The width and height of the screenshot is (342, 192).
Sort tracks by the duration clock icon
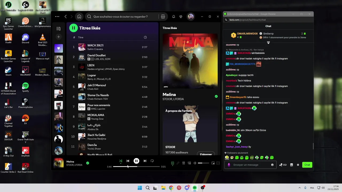[145, 37]
